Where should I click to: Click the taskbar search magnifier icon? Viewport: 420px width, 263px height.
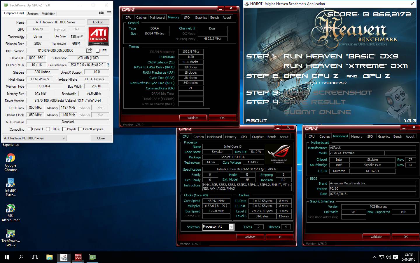(21, 257)
